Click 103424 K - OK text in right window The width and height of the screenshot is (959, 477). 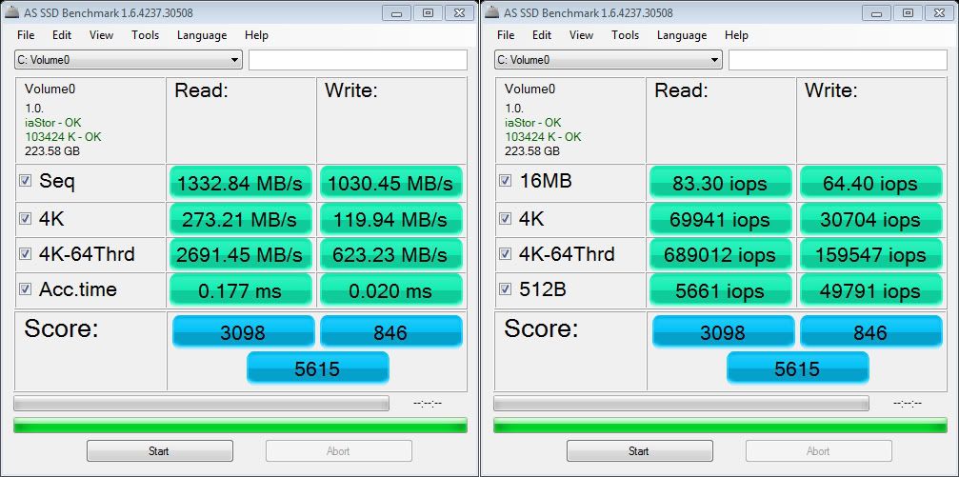point(543,136)
